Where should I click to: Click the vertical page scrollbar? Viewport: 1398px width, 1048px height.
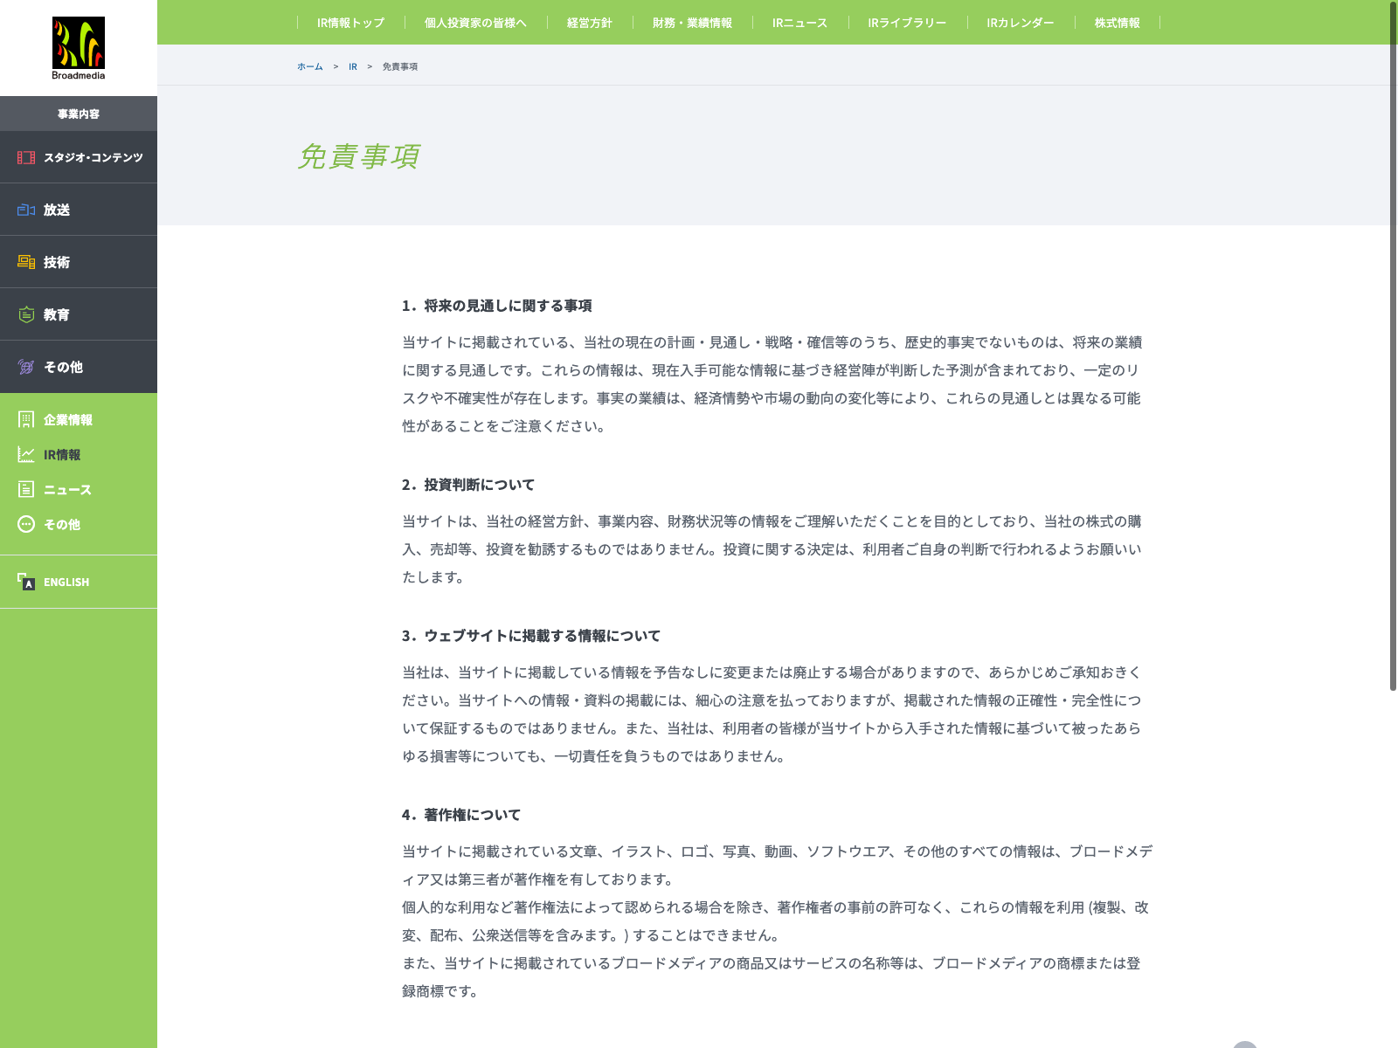click(x=1393, y=349)
